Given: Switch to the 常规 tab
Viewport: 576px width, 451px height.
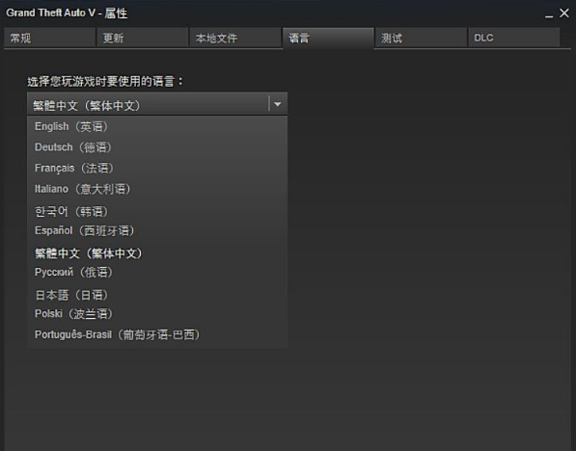Looking at the screenshot, I should (x=49, y=38).
